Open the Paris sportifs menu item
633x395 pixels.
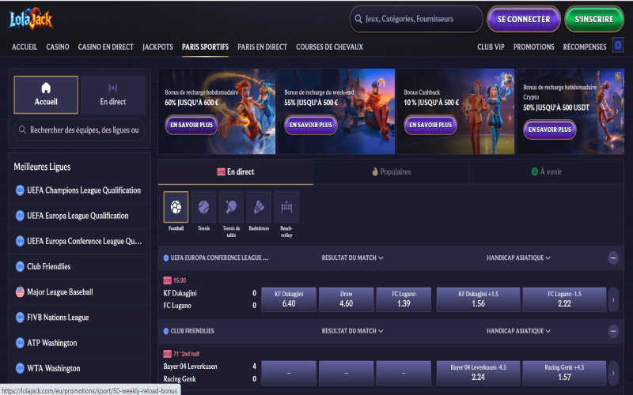pyautogui.click(x=205, y=47)
